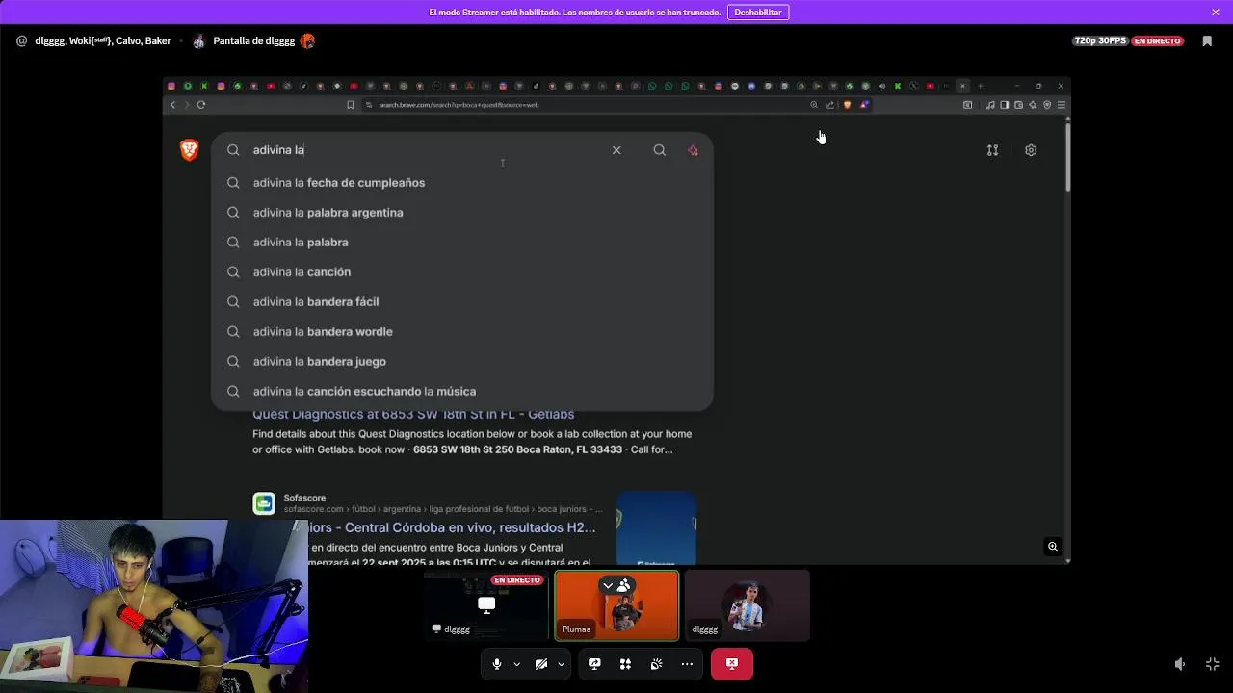The height and width of the screenshot is (693, 1233).
Task: Click the bookmark icon left of the URL
Action: point(351,105)
